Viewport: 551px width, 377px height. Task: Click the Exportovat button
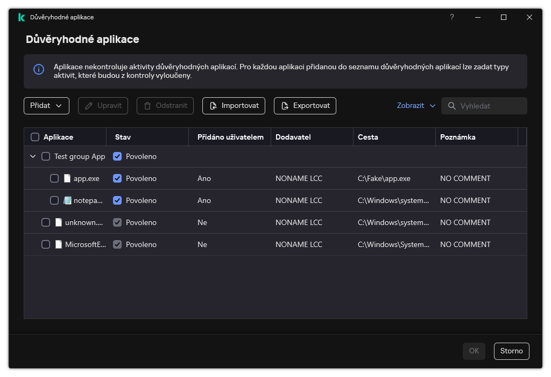305,106
